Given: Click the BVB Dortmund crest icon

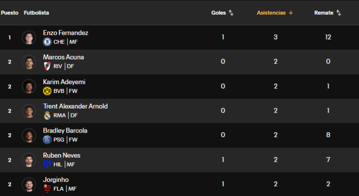Looking at the screenshot, I should [x=47, y=91].
